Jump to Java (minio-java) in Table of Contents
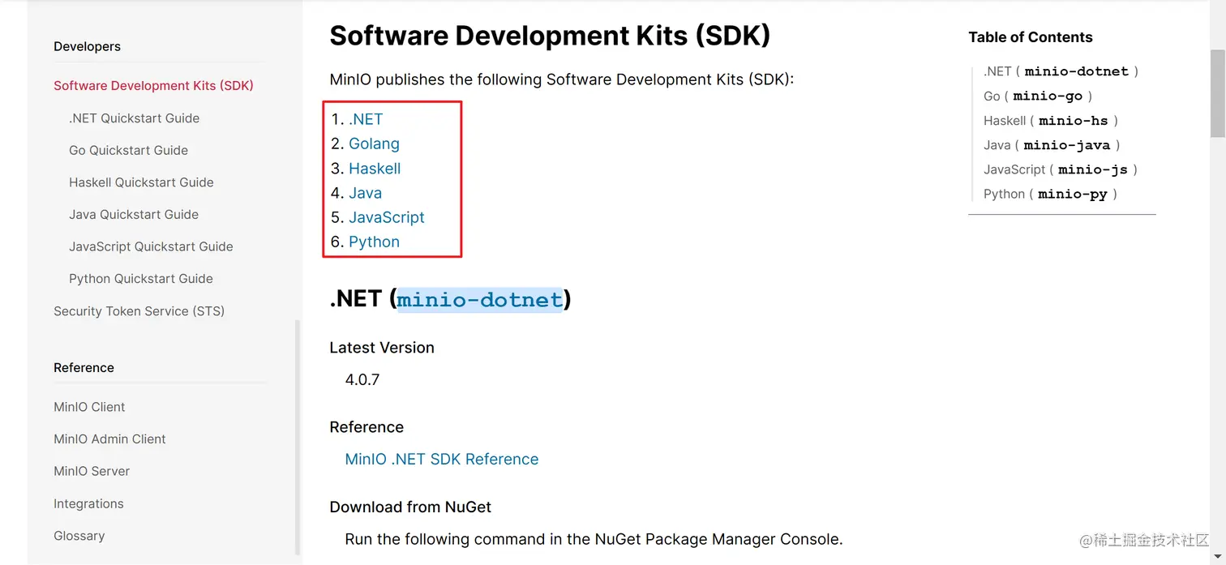1226x565 pixels. pyautogui.click(x=1052, y=145)
